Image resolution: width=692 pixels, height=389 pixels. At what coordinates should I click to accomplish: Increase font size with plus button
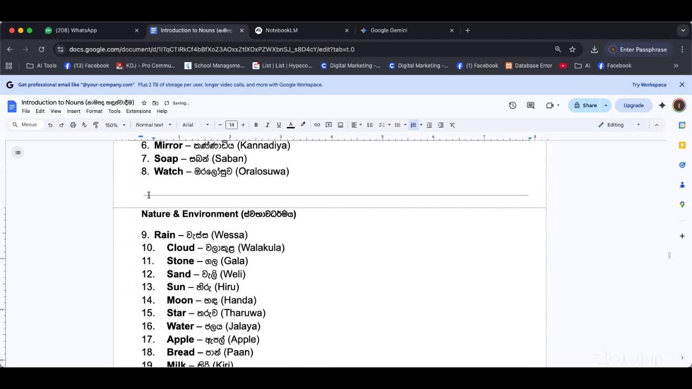243,125
